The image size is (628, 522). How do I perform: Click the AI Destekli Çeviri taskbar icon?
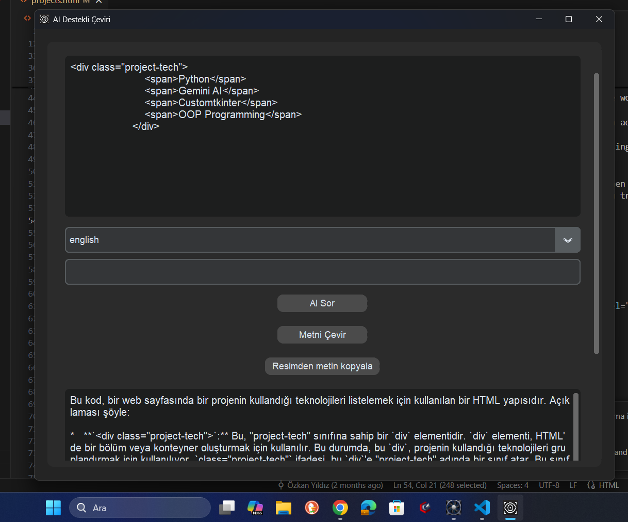pos(510,508)
